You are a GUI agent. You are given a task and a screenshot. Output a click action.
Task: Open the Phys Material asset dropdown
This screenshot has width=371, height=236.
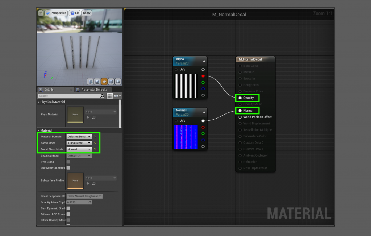(x=101, y=112)
